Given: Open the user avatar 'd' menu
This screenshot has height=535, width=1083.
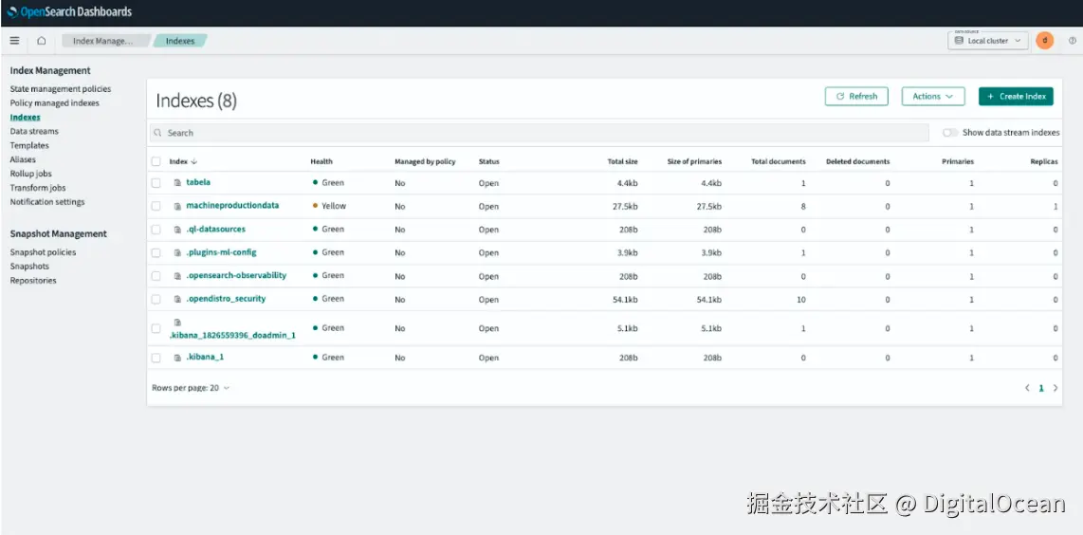Looking at the screenshot, I should click(1044, 41).
